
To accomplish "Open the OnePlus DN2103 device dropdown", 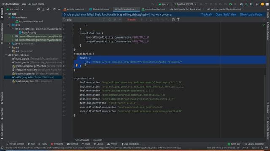I will click(185, 4).
